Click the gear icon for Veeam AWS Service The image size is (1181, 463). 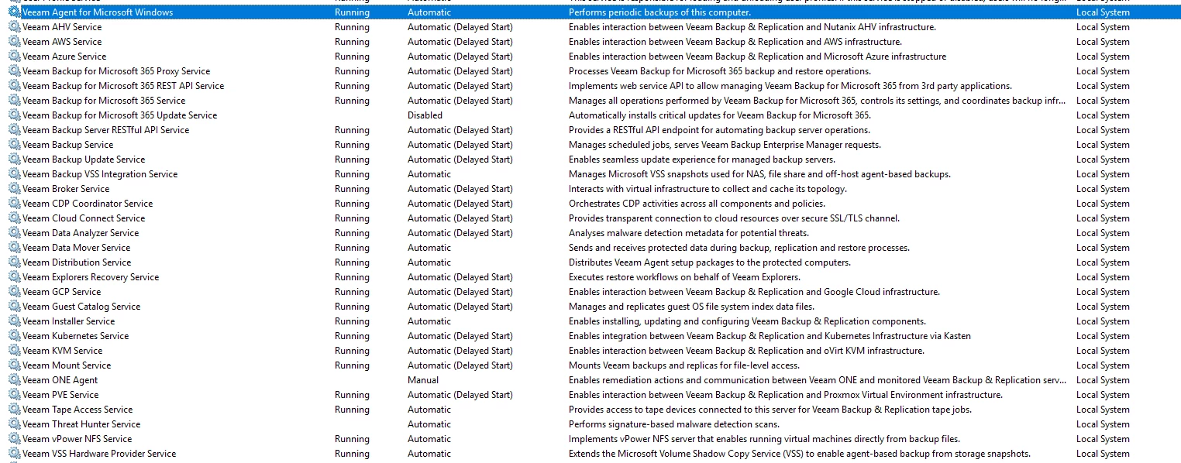[x=15, y=42]
